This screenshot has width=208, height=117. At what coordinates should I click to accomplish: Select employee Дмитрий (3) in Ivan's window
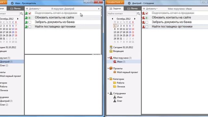(x=6, y=101)
